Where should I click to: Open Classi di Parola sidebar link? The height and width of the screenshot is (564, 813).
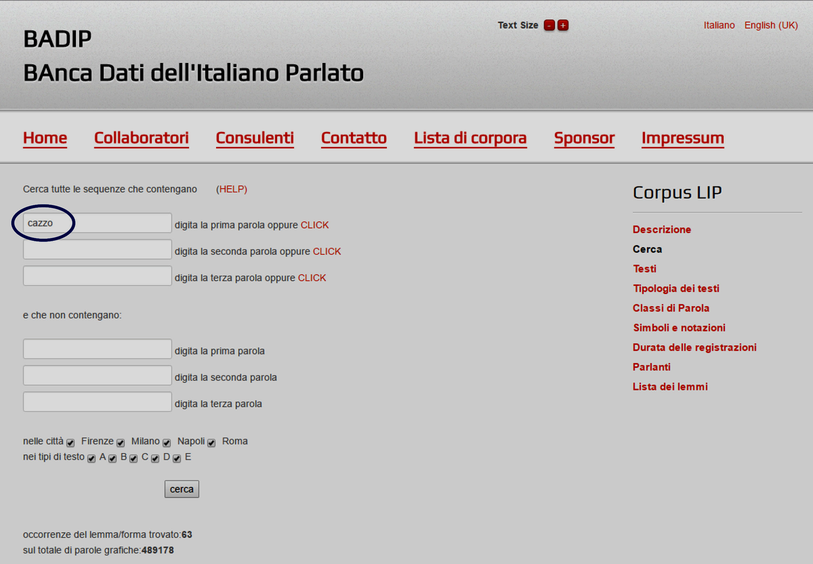coord(670,308)
